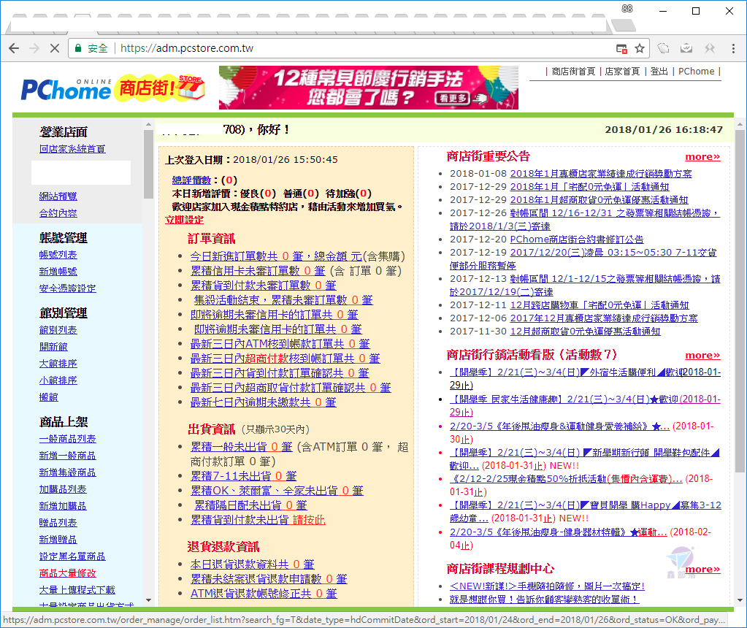Click main page scrollbar down arrow
The height and width of the screenshot is (628, 747).
click(740, 600)
